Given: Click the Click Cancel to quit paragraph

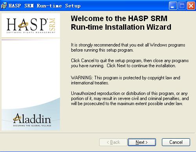Looking at the screenshot, I should pyautogui.click(x=130, y=63).
